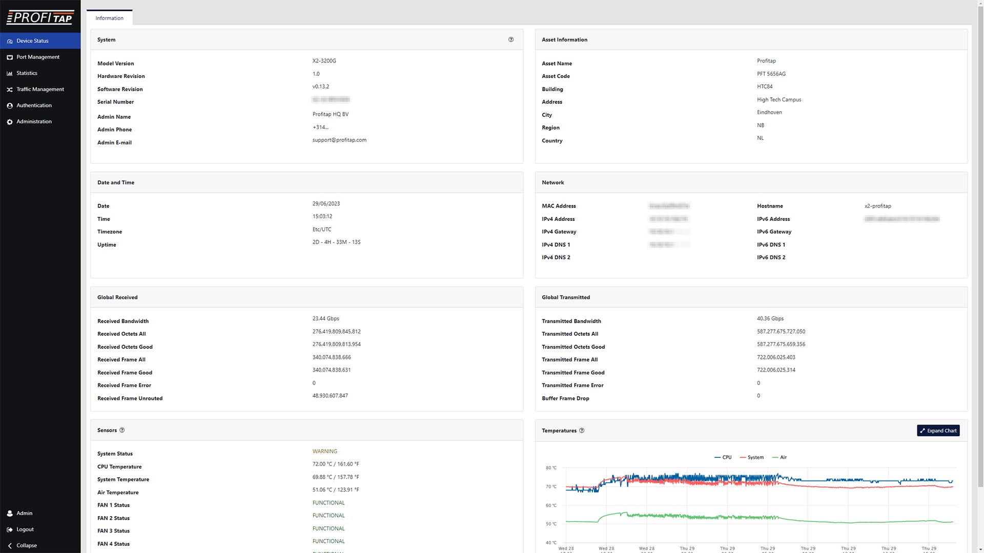Viewport: 984px width, 553px height.
Task: Toggle the Air series in the legend
Action: (x=780, y=457)
